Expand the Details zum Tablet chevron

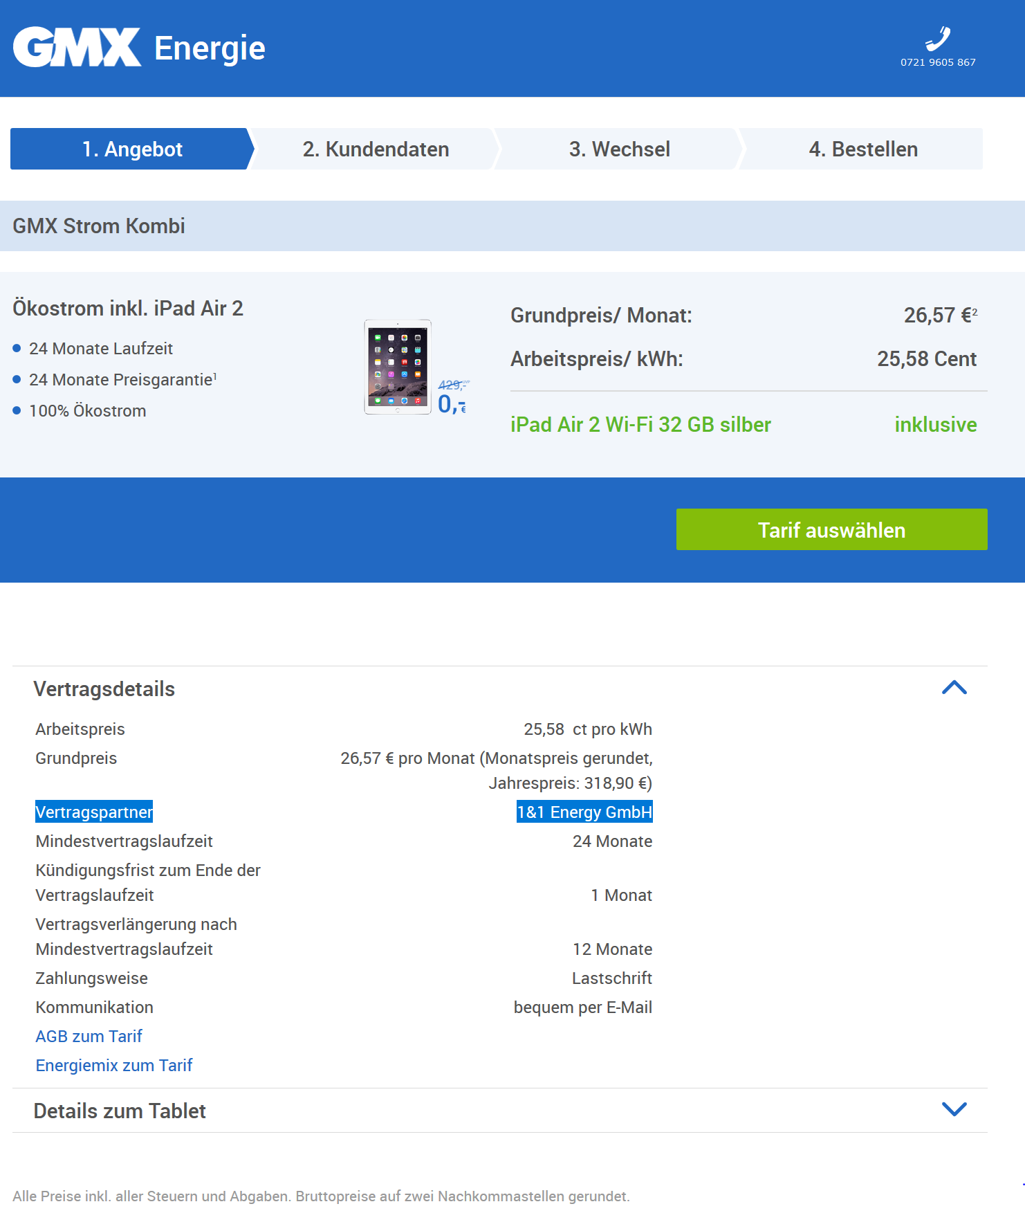pyautogui.click(x=954, y=1109)
